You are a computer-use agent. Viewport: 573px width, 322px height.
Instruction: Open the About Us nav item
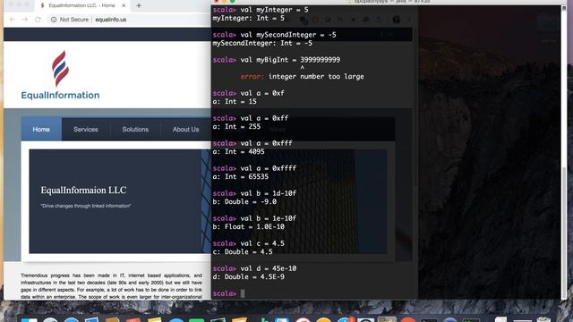click(185, 129)
